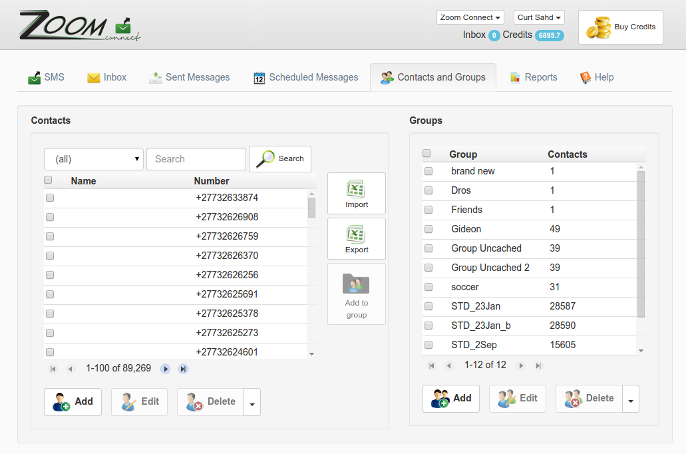Tick the checkbox for contact +27732633874
The height and width of the screenshot is (454, 686).
50,198
